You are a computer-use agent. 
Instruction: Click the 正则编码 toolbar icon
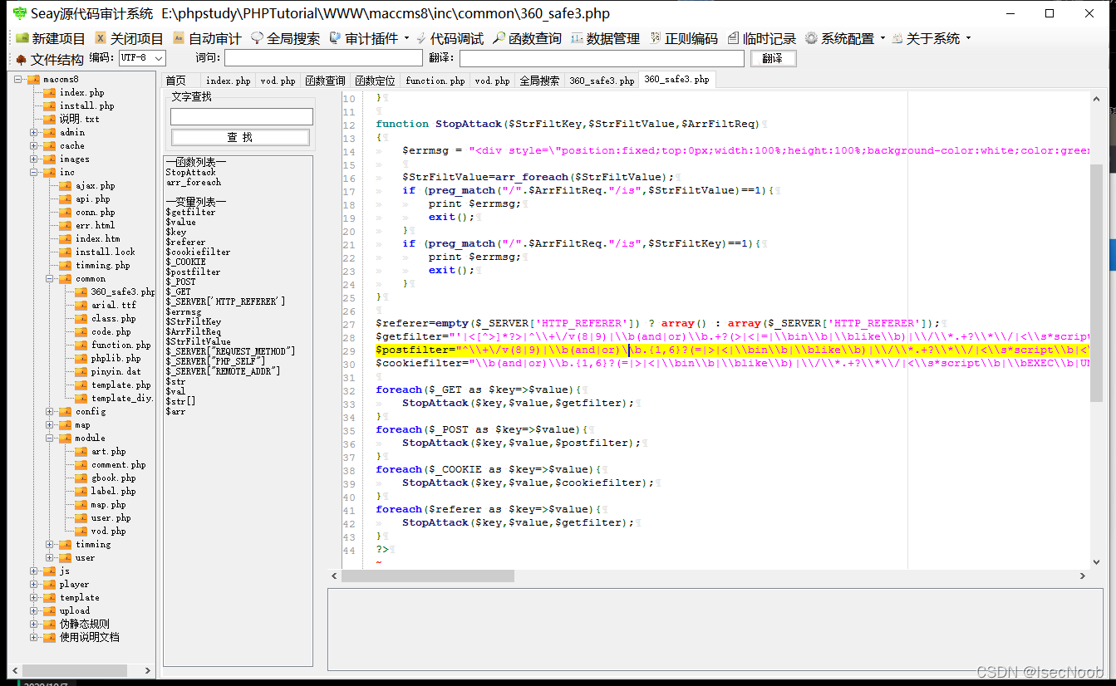tap(656, 38)
